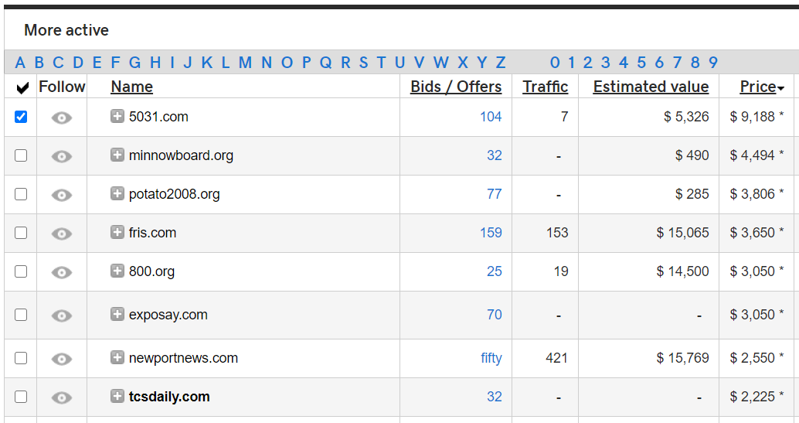Open the fris.com domain name
The image size is (799, 423).
coord(152,233)
